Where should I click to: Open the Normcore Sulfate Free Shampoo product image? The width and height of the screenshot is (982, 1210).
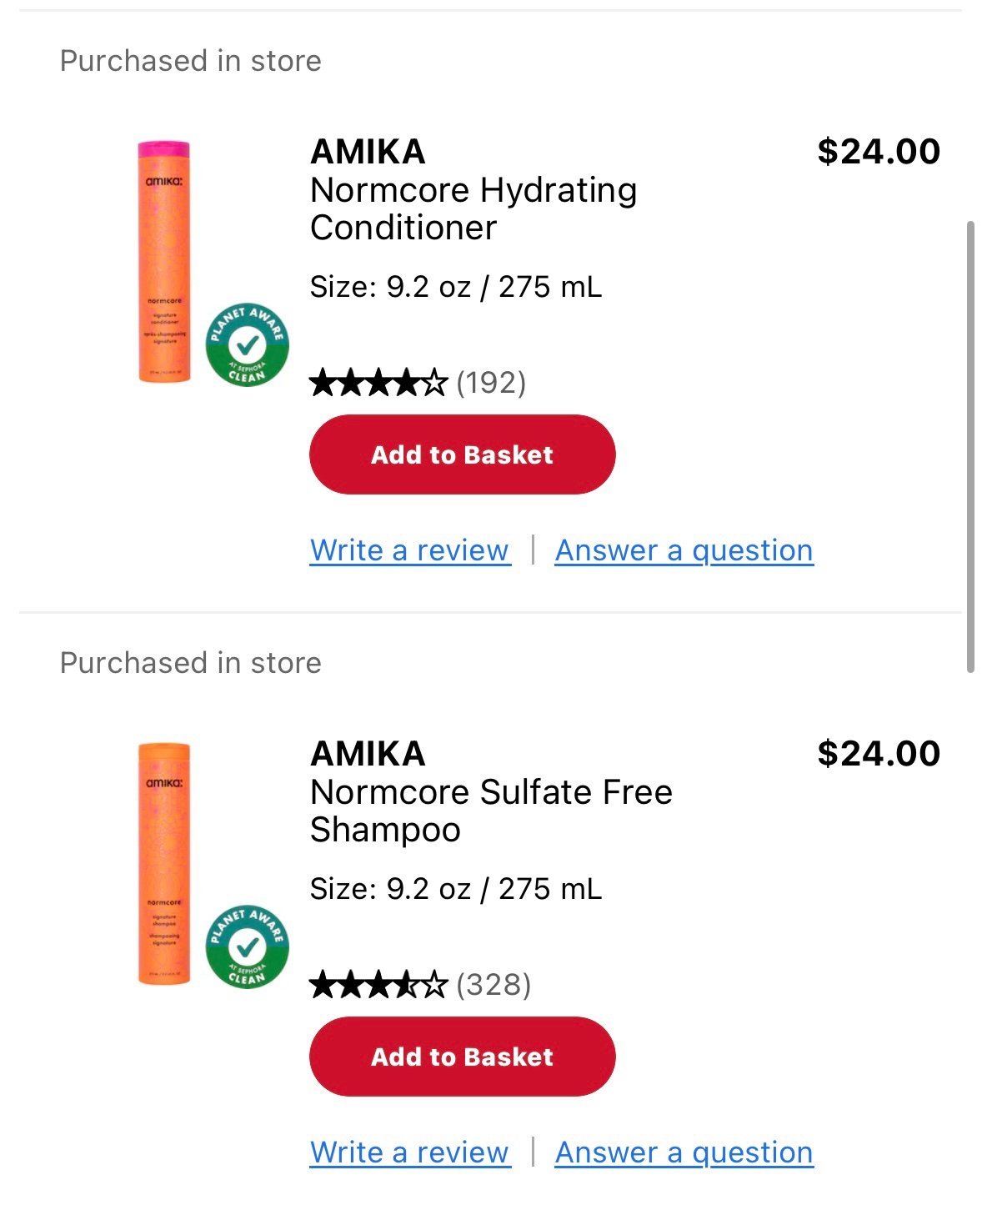pos(164,864)
